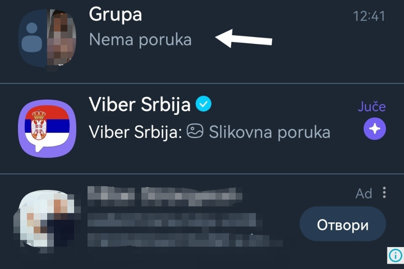The width and height of the screenshot is (404, 269).
Task: Click the white arrow pointing at Nema poruka
Action: point(244,39)
